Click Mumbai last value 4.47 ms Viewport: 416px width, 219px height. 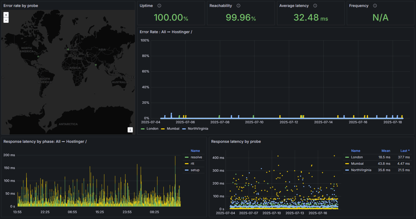coord(403,164)
